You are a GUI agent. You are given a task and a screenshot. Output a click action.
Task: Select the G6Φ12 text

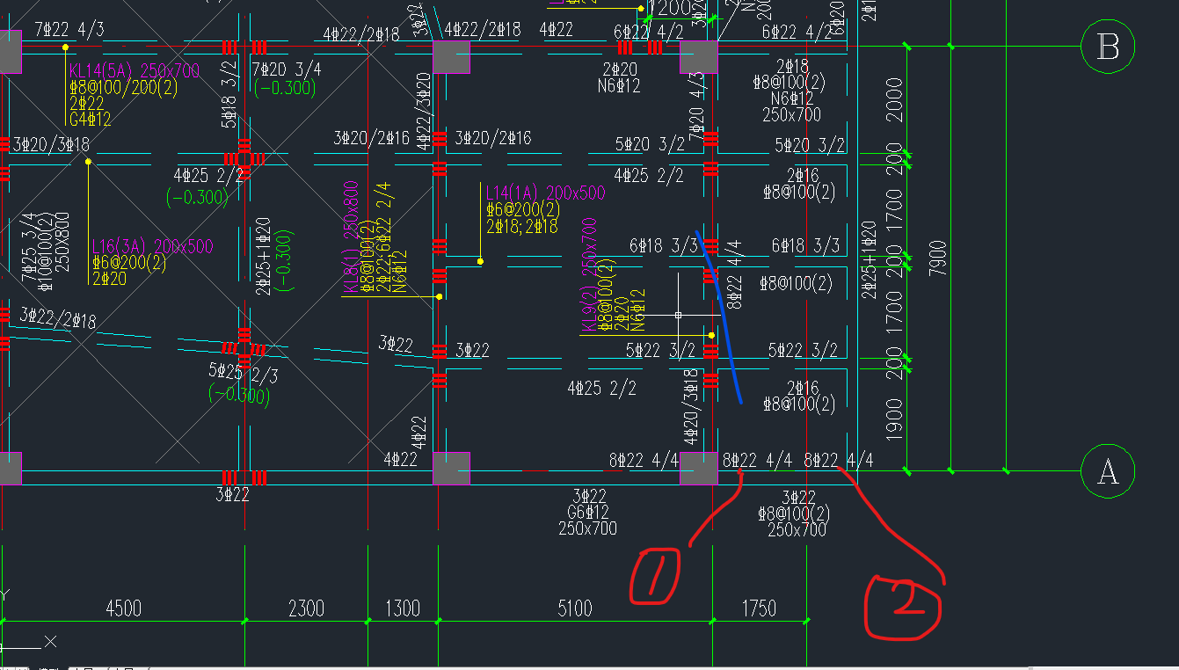coord(588,512)
